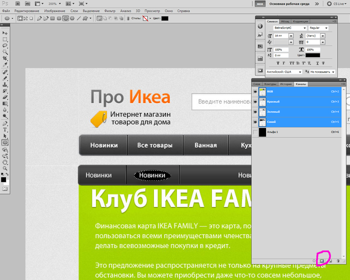Hide the Синий channel eye

tap(255, 122)
